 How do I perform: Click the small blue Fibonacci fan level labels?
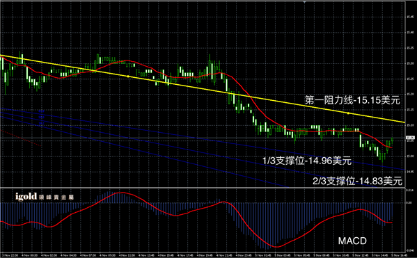41,117
